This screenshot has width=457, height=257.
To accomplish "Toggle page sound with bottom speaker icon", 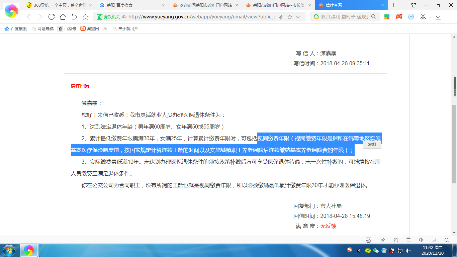I will [x=421, y=240].
